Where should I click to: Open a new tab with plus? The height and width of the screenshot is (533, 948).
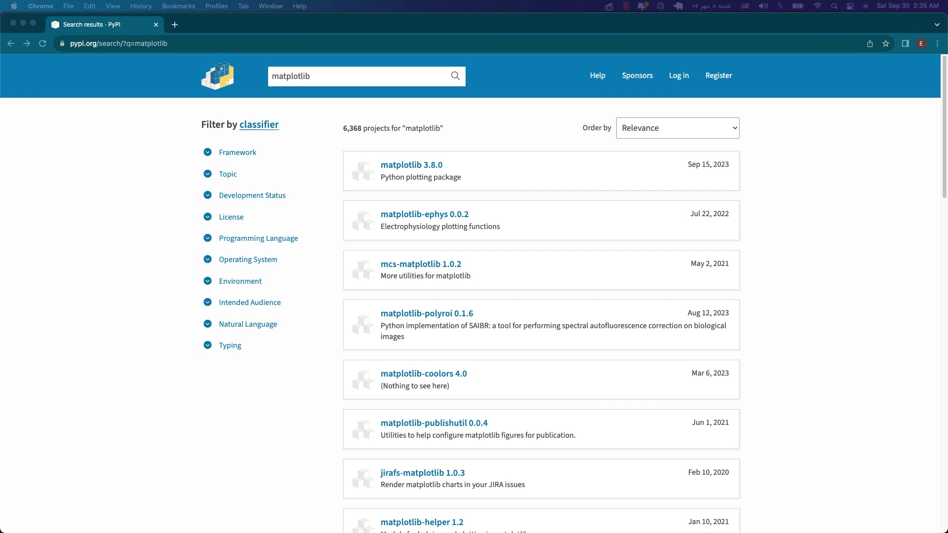[174, 25]
